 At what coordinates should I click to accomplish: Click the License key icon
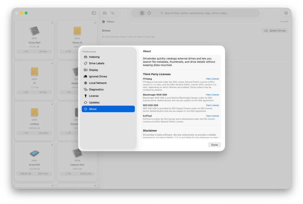point(85,96)
